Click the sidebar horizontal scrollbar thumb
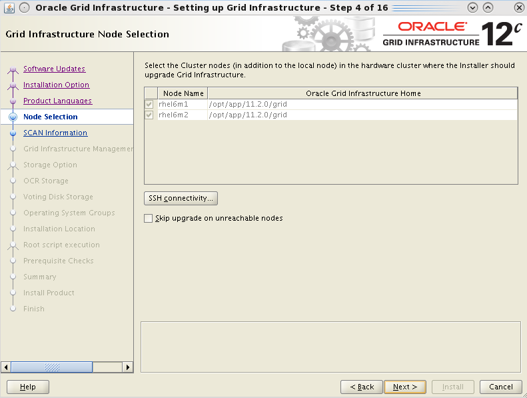 [52, 367]
